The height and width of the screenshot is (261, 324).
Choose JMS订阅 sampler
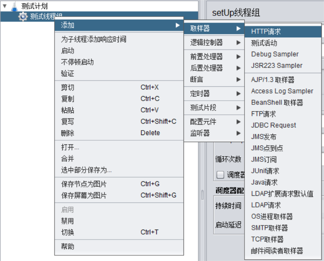coord(283,160)
